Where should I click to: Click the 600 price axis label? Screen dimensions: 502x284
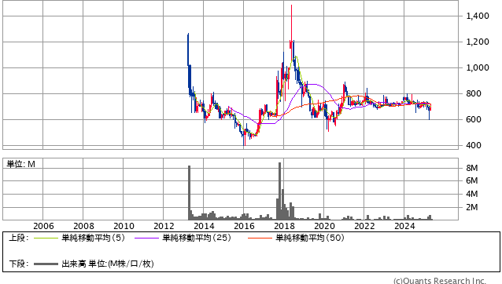coord(474,119)
